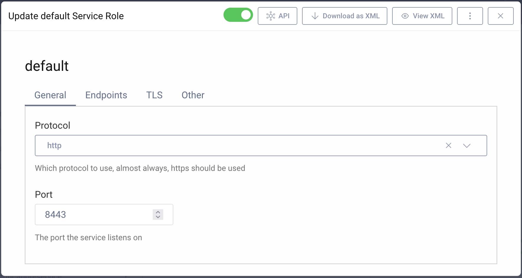Click the download arrow icon

(314, 16)
